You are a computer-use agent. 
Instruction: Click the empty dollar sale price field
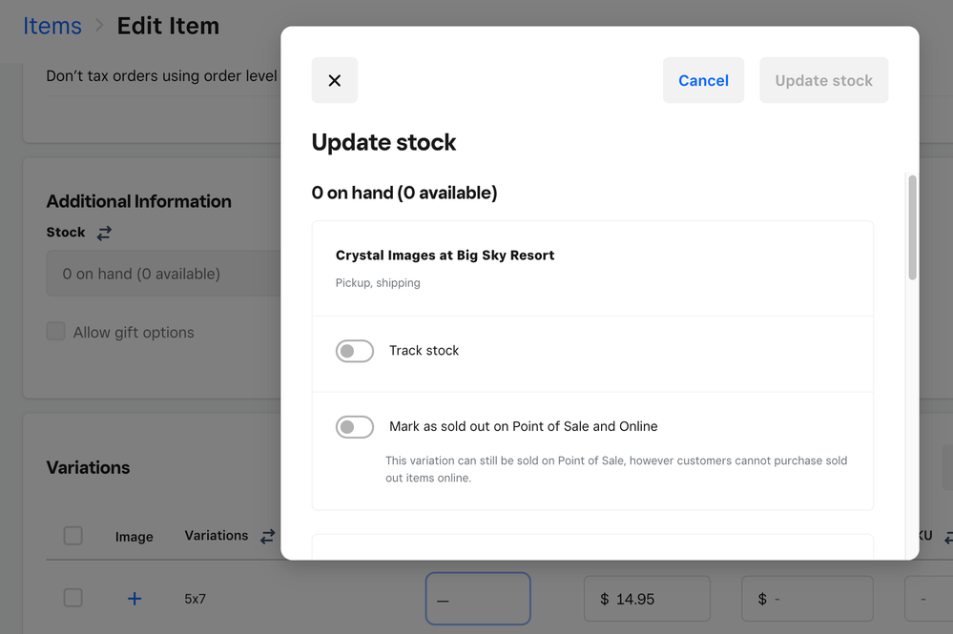[x=807, y=599]
